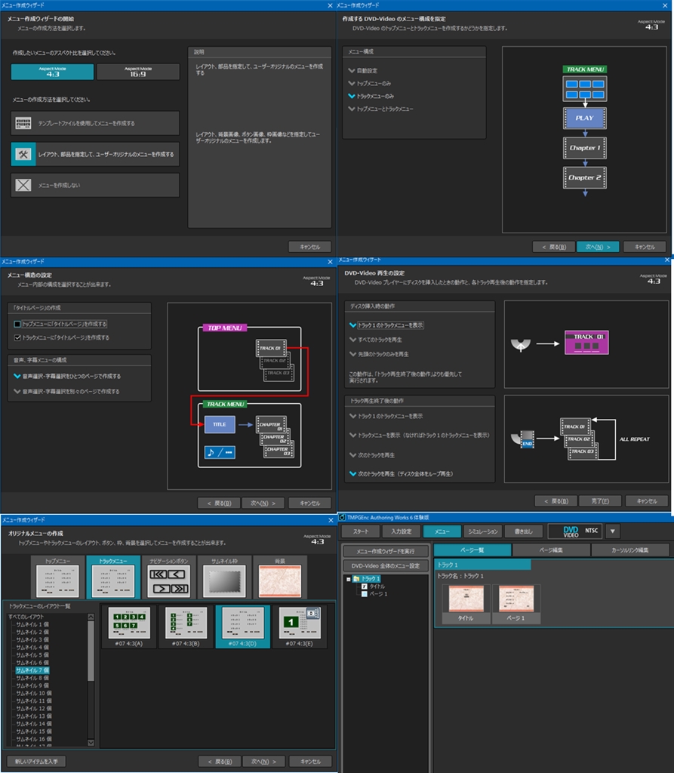Select 次のトラックを再生（ディスク全体をループ再生）
Image resolution: width=674 pixels, height=773 pixels.
[x=402, y=474]
